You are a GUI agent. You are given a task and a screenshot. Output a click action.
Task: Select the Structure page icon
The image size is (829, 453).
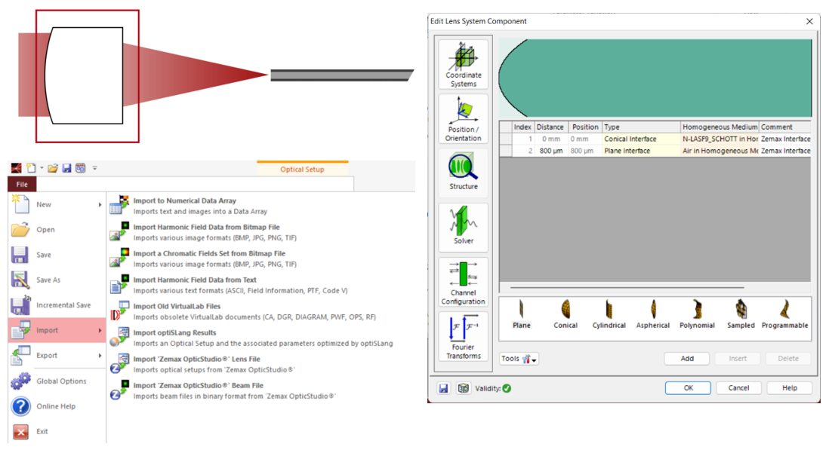(463, 172)
